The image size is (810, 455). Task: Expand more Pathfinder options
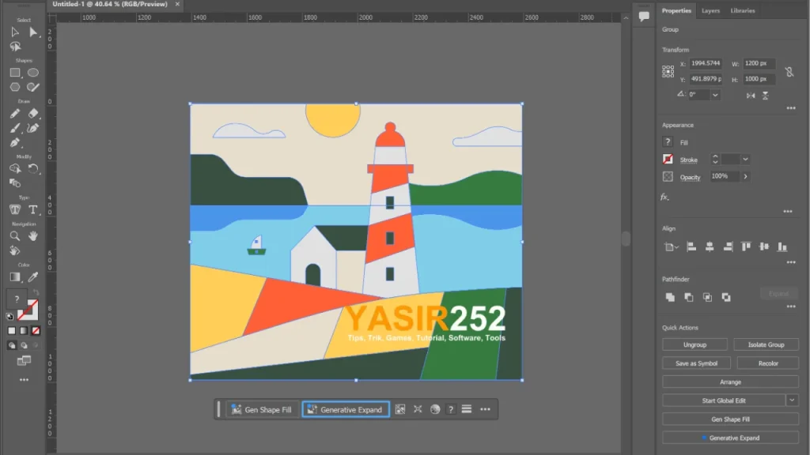tap(791, 306)
